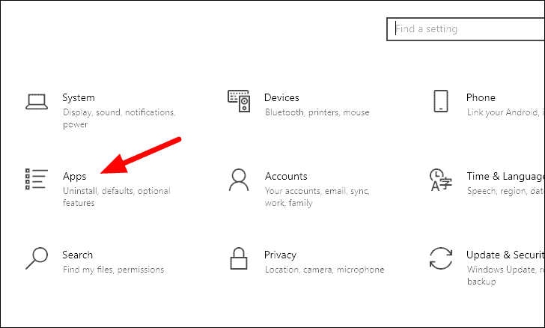Open the Phone settings heading
This screenshot has width=545, height=328.
[x=481, y=98]
